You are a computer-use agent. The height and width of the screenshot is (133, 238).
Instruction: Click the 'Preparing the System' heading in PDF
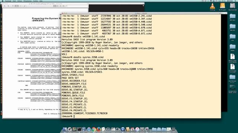pyautogui.click(x=45, y=18)
